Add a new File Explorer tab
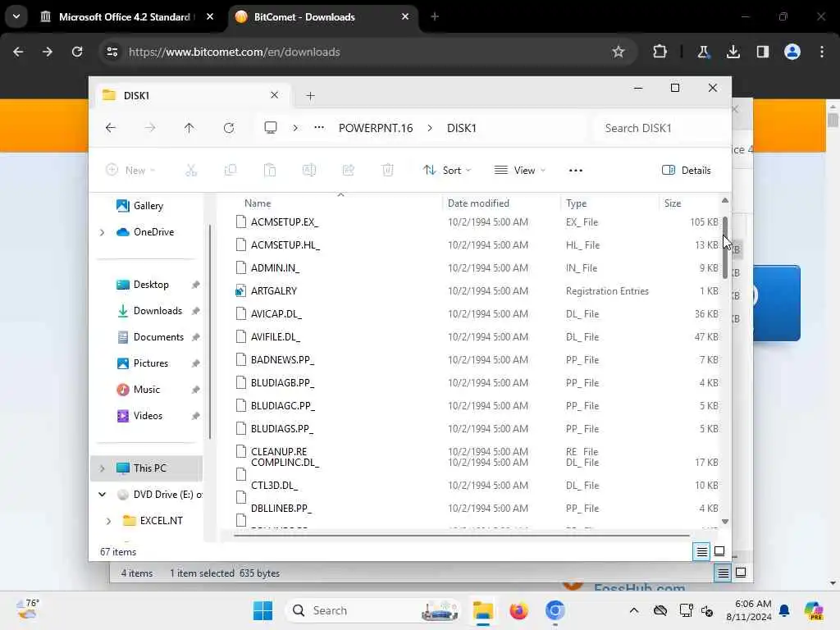The width and height of the screenshot is (840, 630). 310,96
